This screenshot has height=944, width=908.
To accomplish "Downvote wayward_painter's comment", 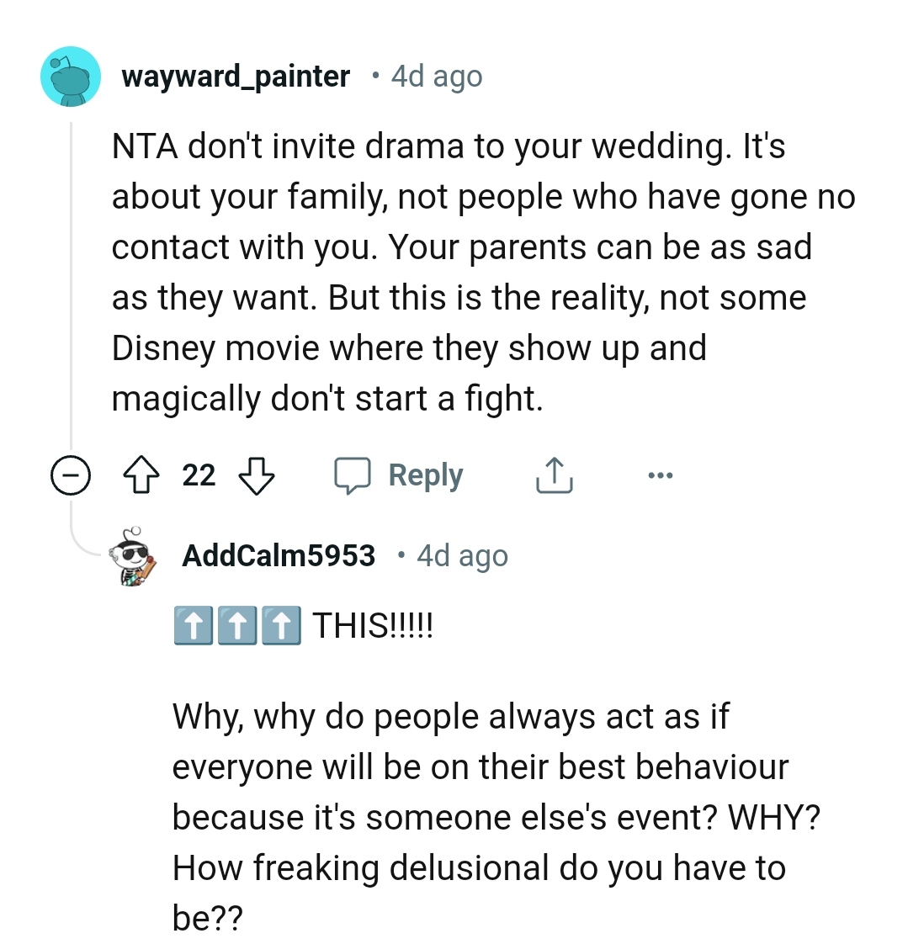I will [257, 476].
